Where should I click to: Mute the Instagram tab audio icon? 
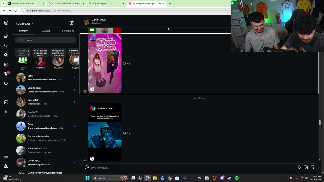[x=159, y=4]
